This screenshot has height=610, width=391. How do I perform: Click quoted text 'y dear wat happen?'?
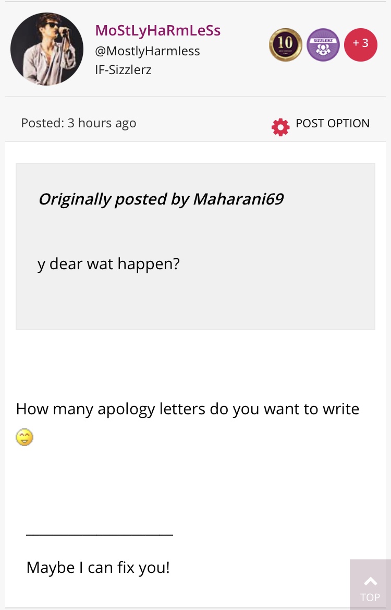click(x=108, y=264)
